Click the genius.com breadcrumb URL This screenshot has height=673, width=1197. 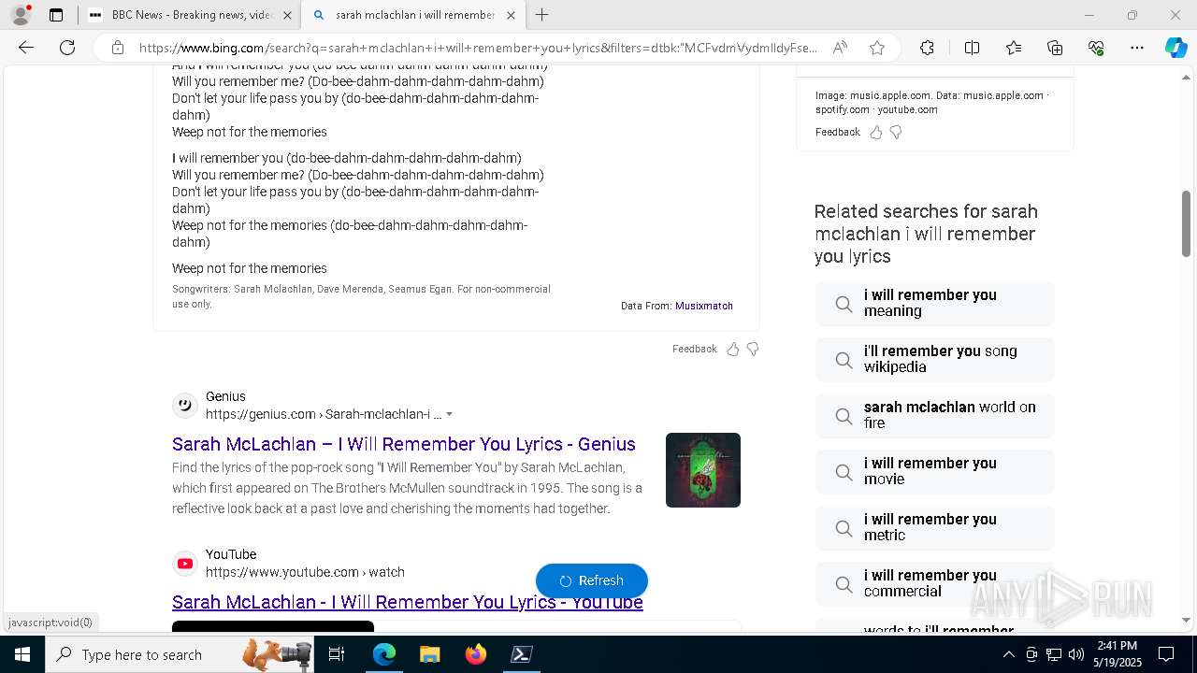324,414
